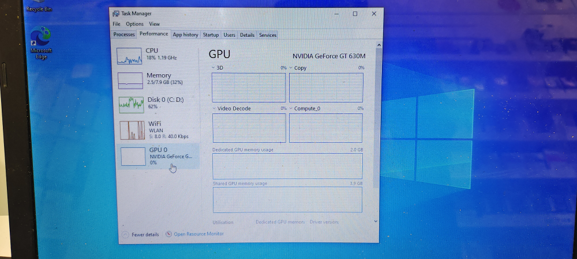Expand the Compute_0 graph dropdown
The image size is (577, 259).
tap(291, 109)
